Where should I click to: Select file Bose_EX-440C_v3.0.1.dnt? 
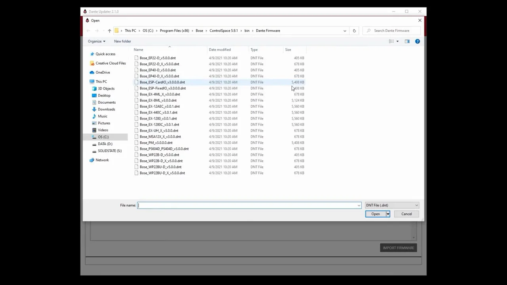click(x=158, y=112)
